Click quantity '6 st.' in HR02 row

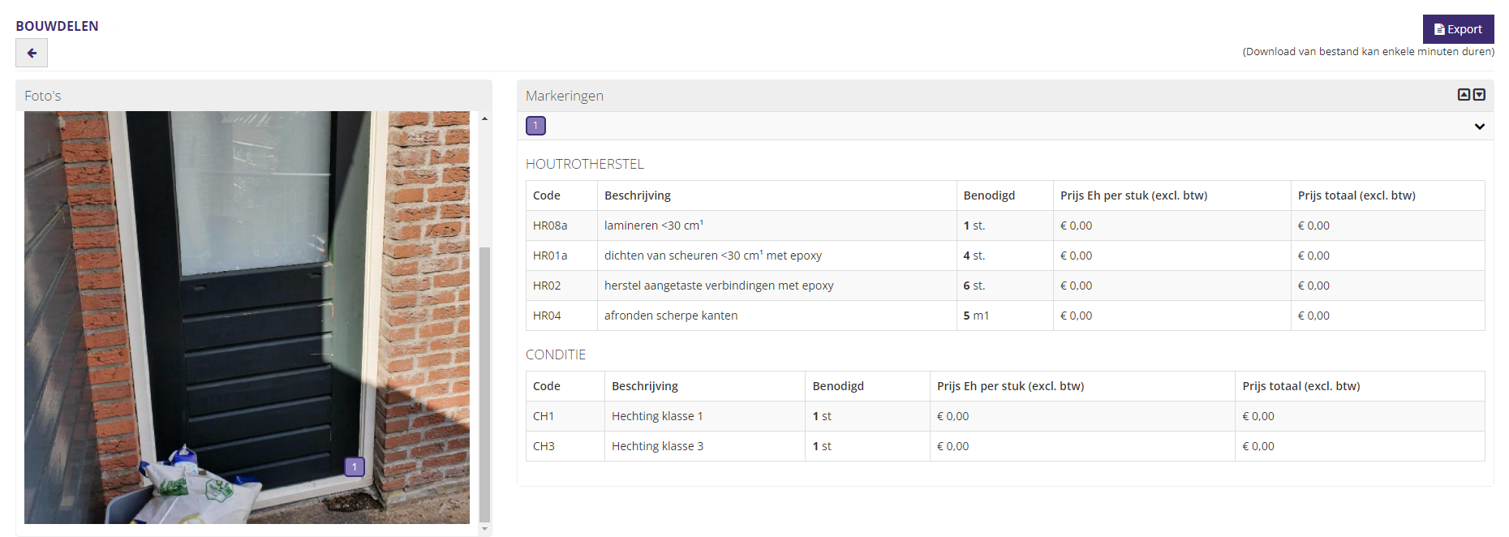pos(974,286)
